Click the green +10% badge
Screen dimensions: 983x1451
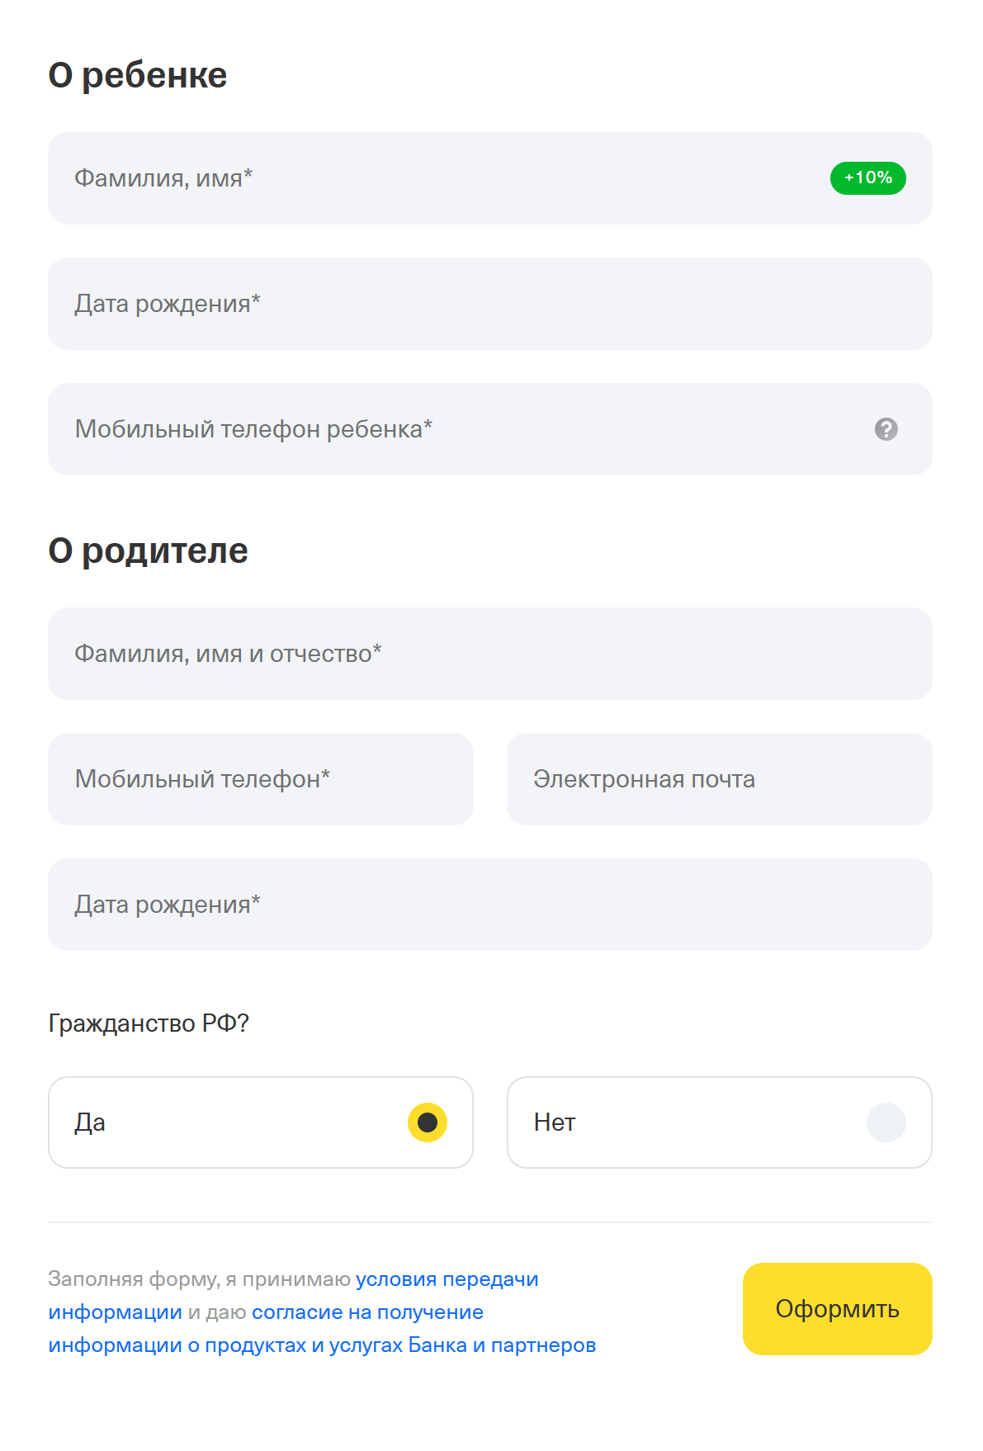click(867, 177)
